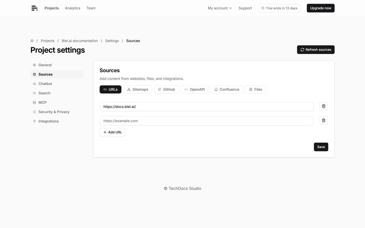This screenshot has height=228, width=365.
Task: Click the Upgrade now button
Action: (x=321, y=8)
